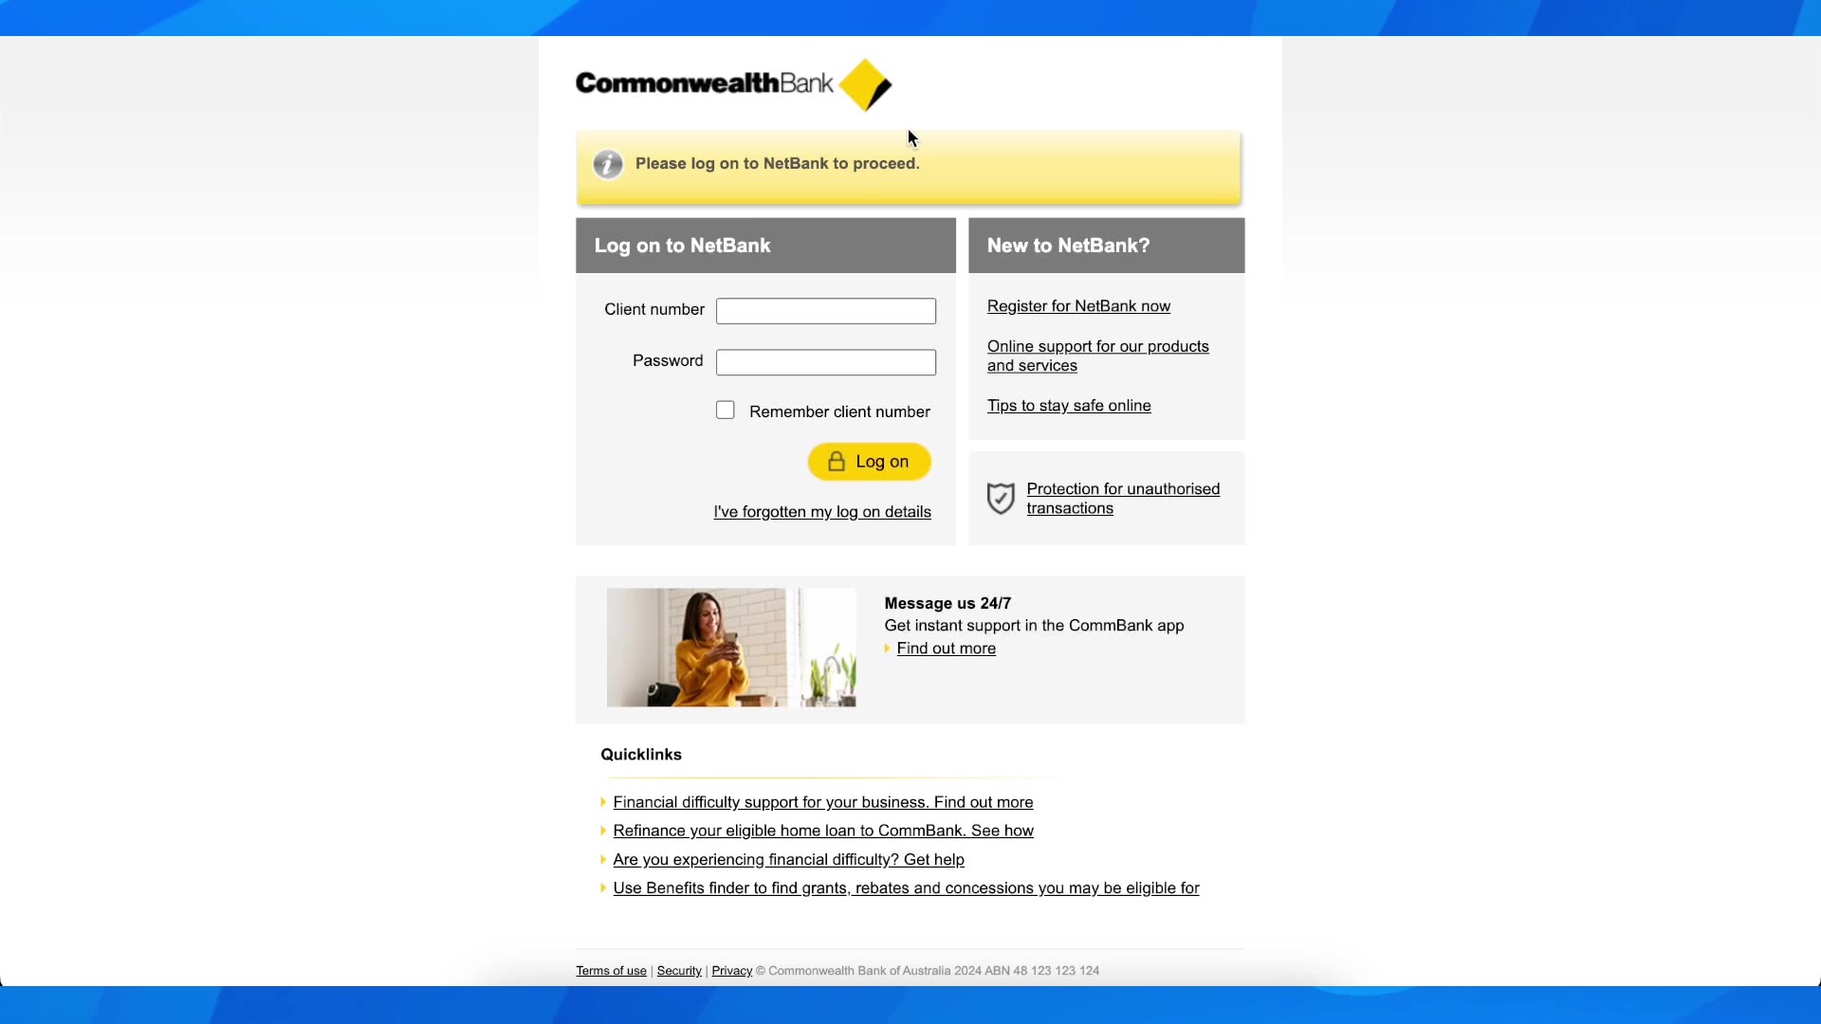Click the Password input field

824,361
